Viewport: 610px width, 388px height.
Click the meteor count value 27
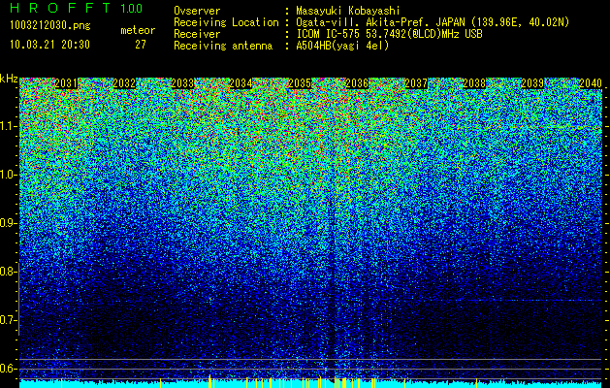coord(141,45)
